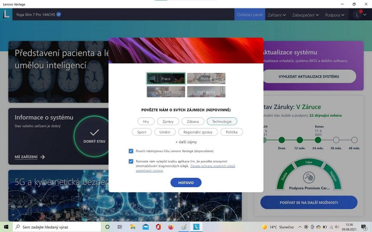Toggle the Regionální zprávy interest chip
The image size is (372, 232).
tap(198, 132)
